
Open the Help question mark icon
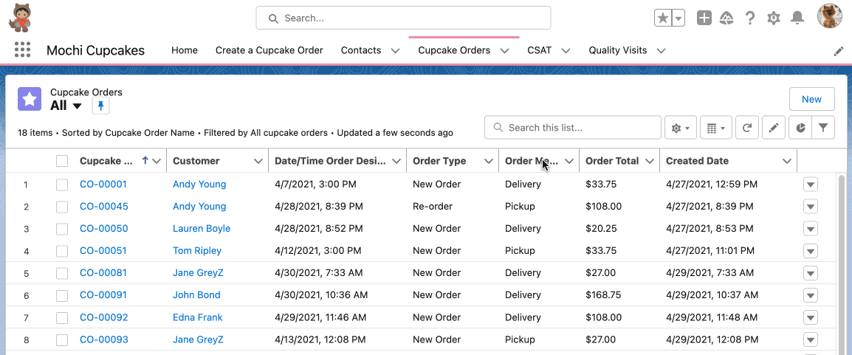750,18
